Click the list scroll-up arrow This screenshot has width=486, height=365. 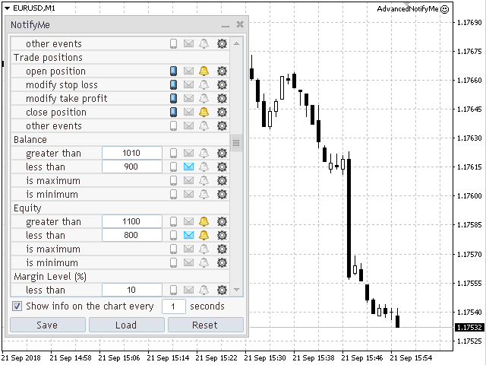(236, 44)
